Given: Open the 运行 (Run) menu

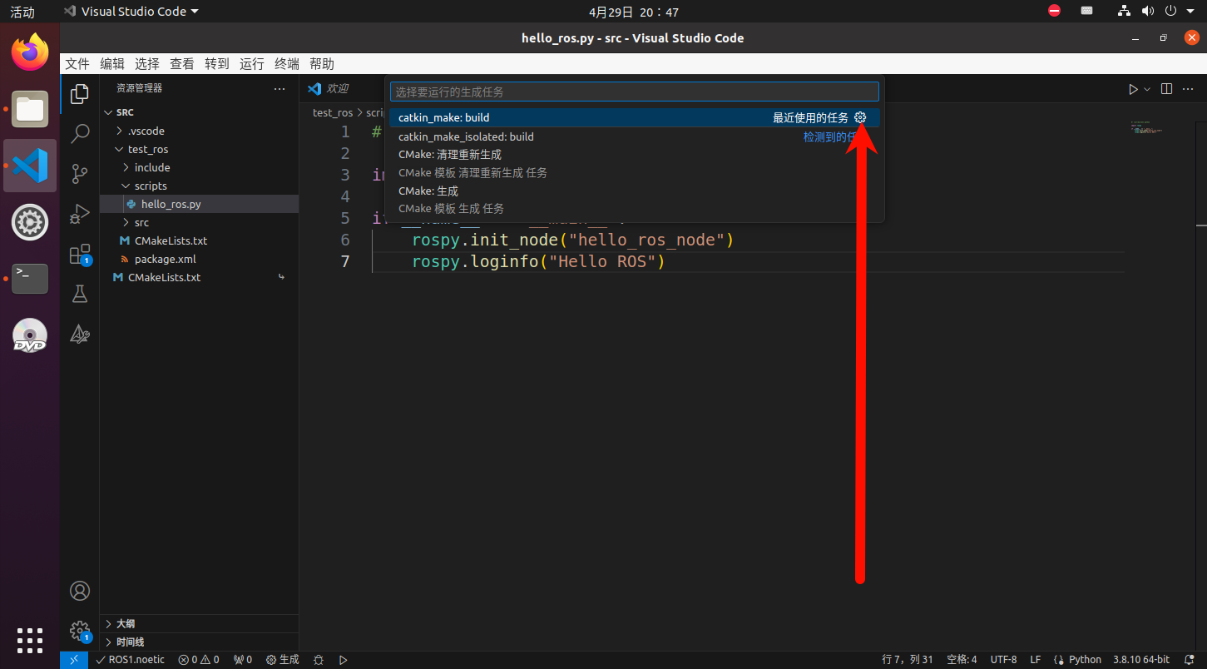Looking at the screenshot, I should click(252, 64).
